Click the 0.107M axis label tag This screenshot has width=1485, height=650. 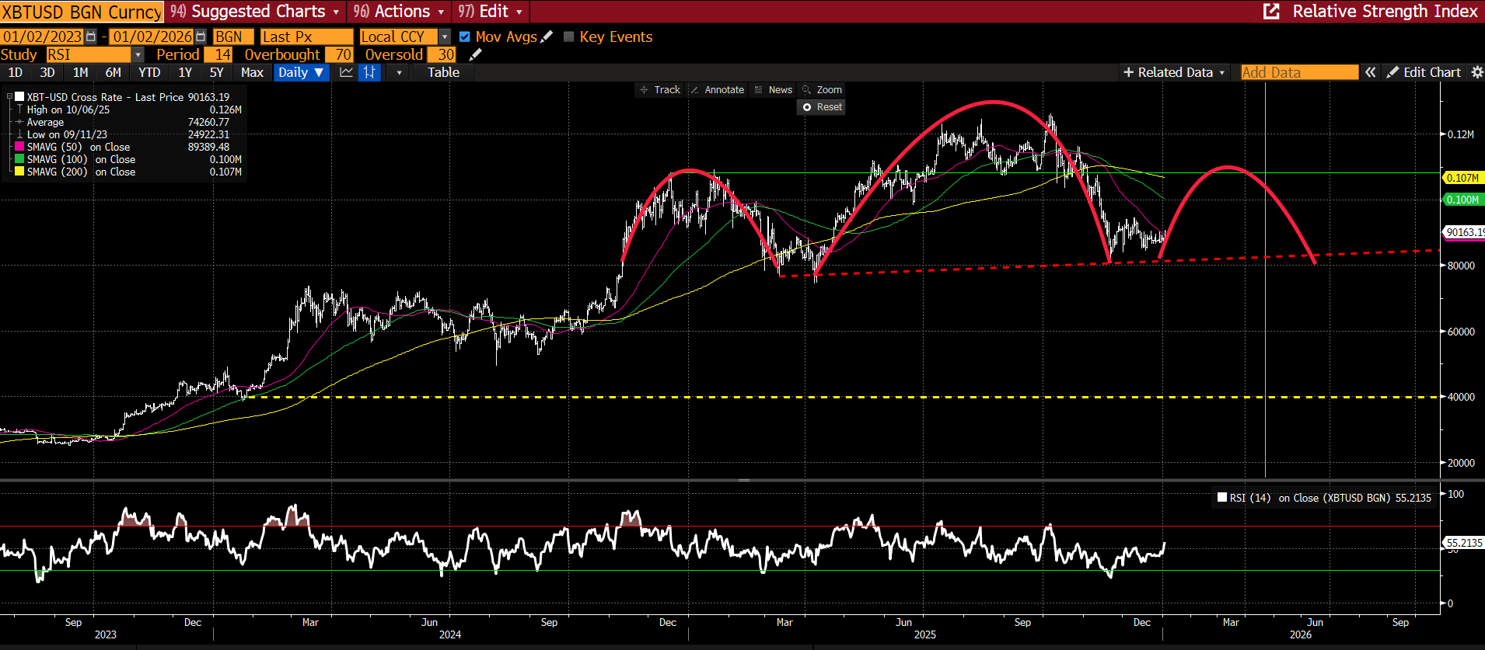click(1462, 178)
